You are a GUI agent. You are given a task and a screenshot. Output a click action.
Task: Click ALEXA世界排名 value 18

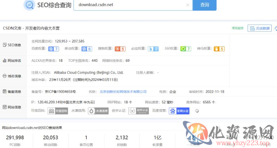tap(60, 60)
